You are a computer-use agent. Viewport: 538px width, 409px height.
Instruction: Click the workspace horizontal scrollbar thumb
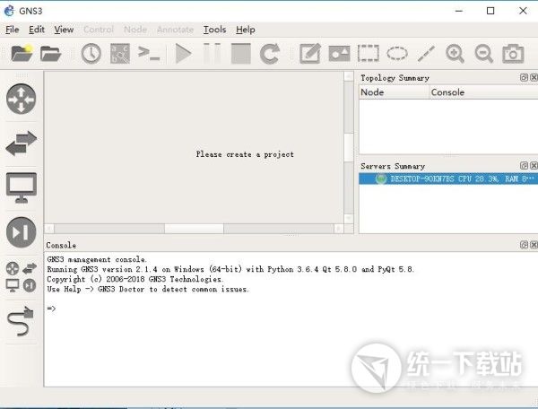(195, 229)
